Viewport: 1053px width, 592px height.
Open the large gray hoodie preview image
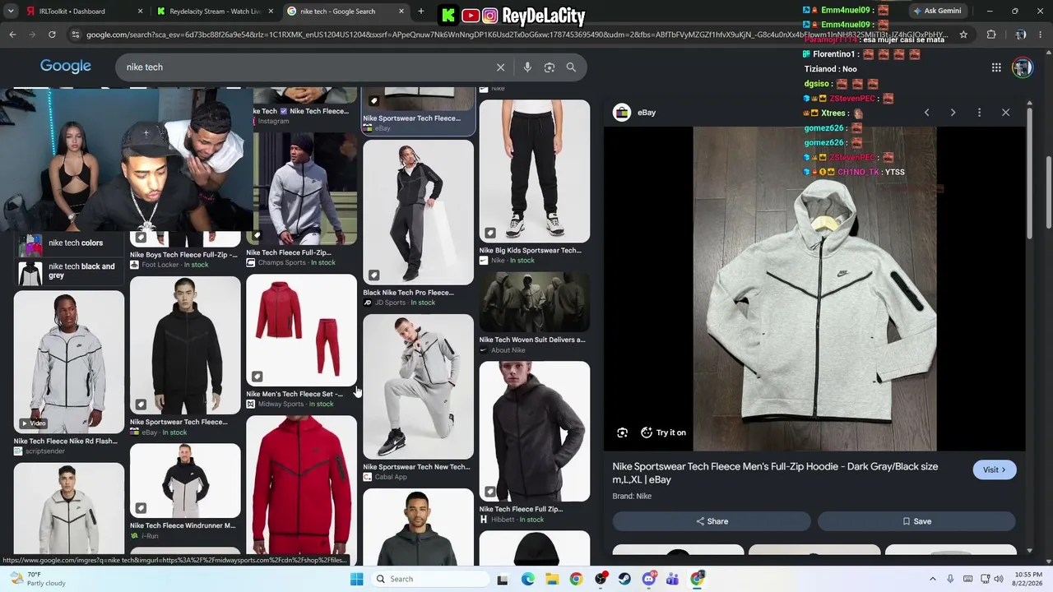(814, 289)
